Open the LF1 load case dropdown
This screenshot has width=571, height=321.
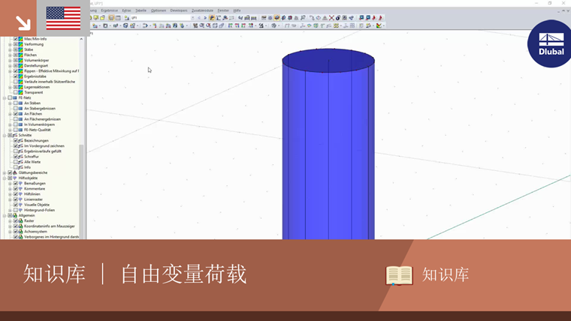coord(192,17)
